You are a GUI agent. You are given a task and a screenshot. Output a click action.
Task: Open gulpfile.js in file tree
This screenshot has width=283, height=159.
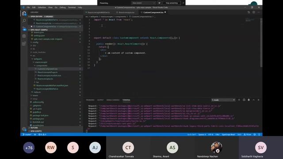[x=37, y=112]
